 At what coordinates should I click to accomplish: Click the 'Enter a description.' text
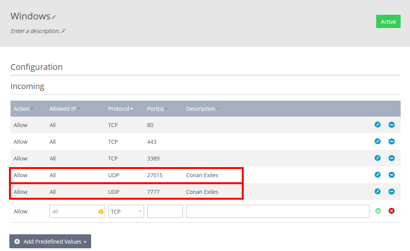coord(35,31)
